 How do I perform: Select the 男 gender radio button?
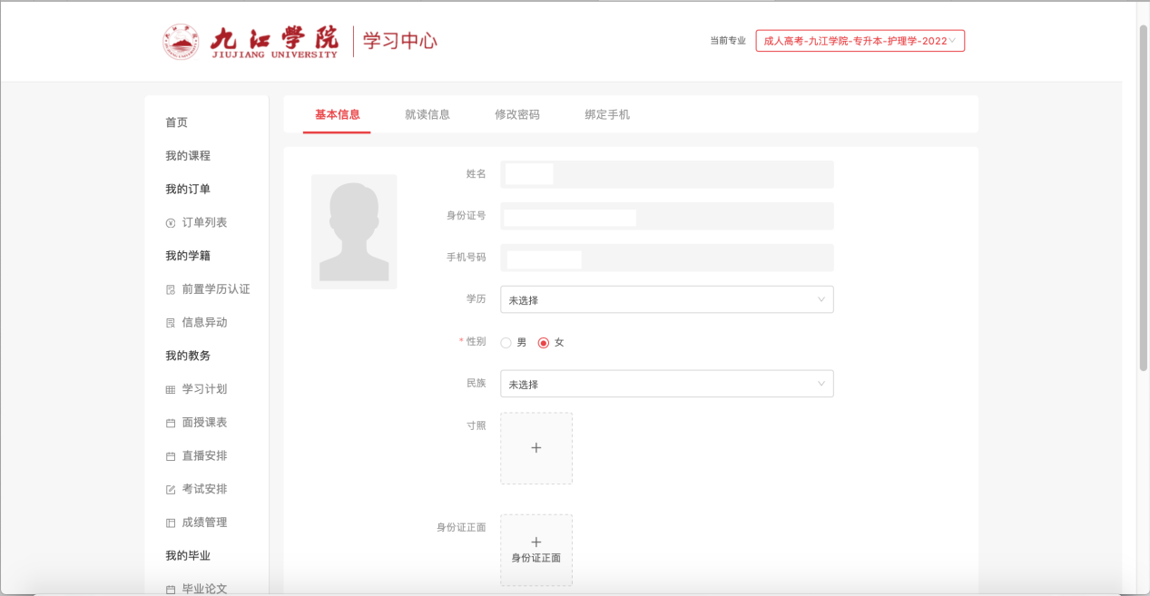click(506, 343)
